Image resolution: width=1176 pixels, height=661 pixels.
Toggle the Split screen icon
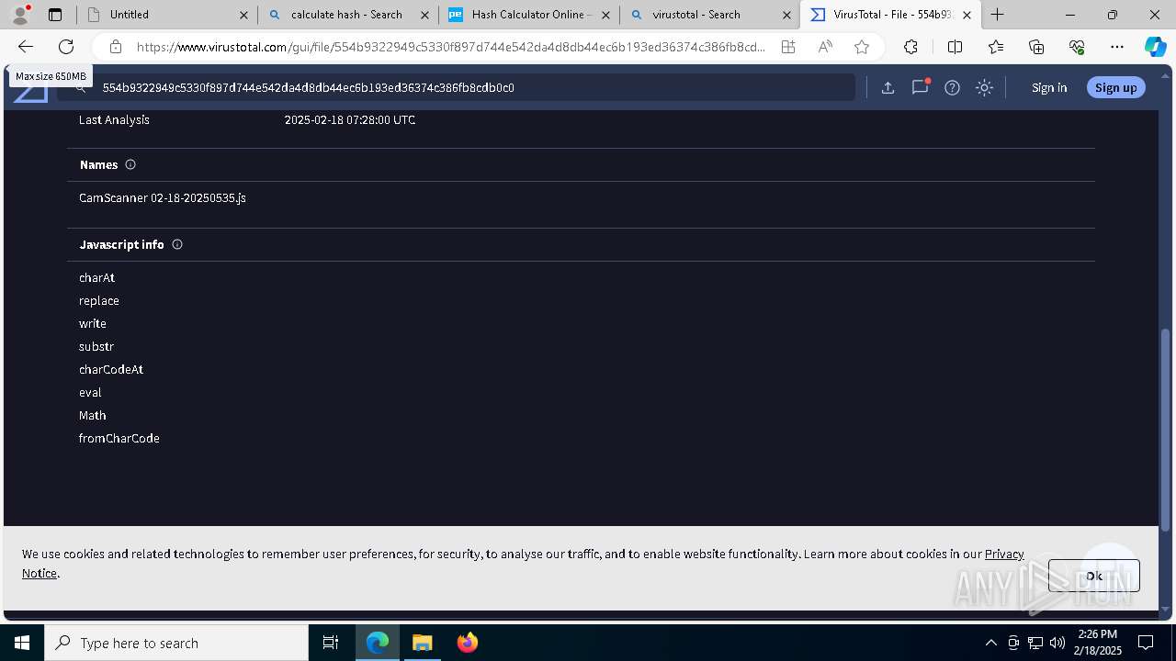pos(955,47)
